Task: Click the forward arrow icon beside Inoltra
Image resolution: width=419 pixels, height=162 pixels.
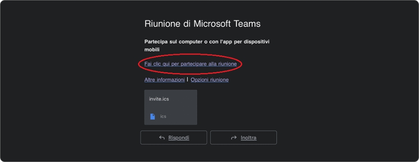Action: pyautogui.click(x=234, y=138)
